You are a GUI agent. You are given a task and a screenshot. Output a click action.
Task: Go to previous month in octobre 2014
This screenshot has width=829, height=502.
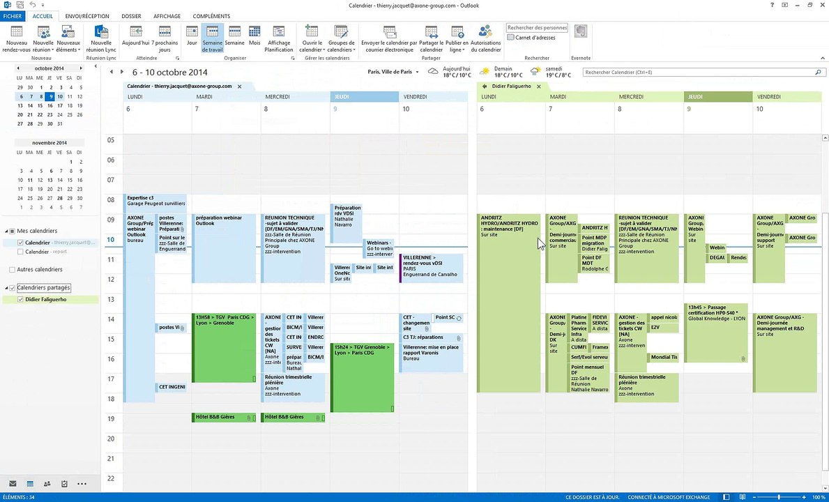pos(18,68)
